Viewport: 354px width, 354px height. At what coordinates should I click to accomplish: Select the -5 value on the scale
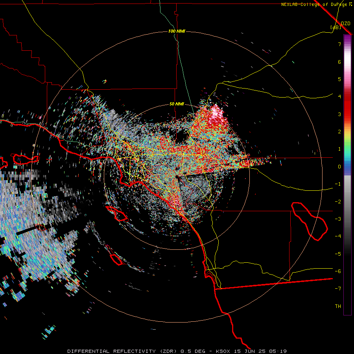[338, 254]
